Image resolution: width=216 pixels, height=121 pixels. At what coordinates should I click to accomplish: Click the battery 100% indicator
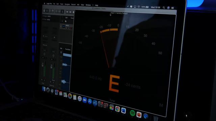click(x=145, y=7)
